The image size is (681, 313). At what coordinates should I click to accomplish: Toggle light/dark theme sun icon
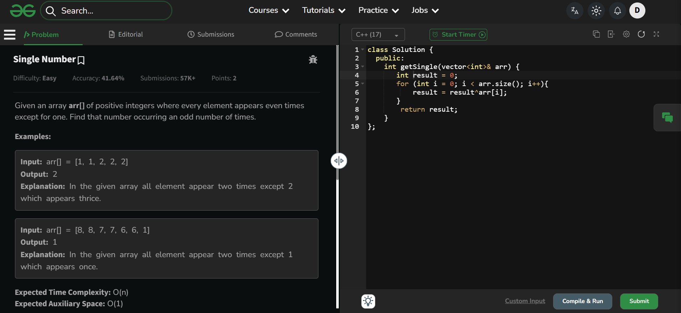click(x=596, y=11)
